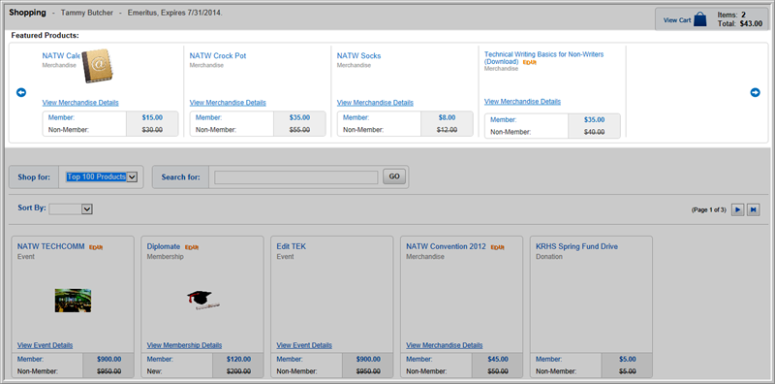775x384 pixels.
Task: Click the shopping bag cart icon
Action: [699, 19]
